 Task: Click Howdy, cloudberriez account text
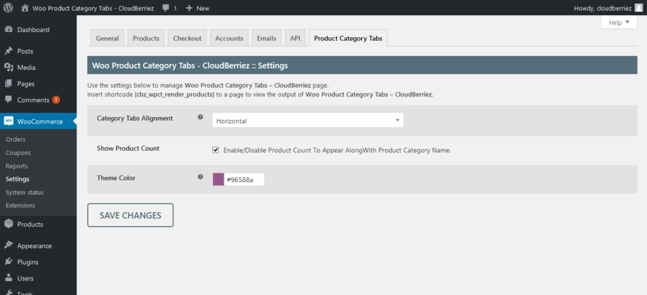602,8
